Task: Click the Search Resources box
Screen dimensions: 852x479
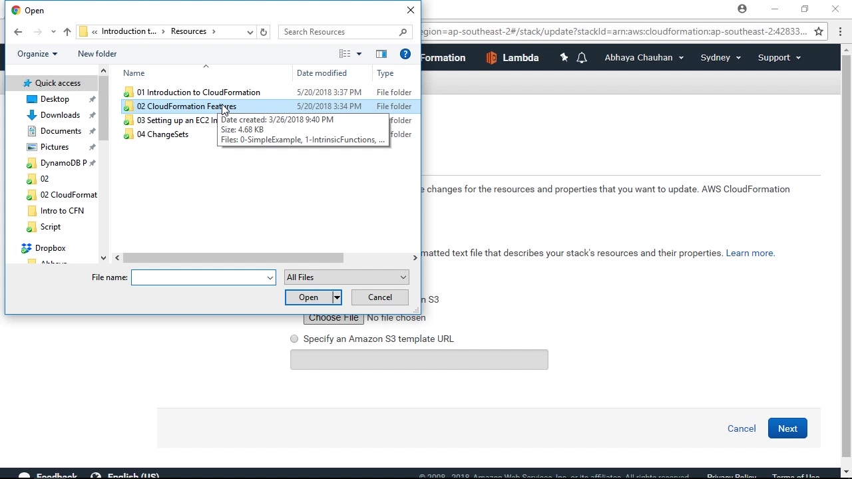Action: (339, 32)
